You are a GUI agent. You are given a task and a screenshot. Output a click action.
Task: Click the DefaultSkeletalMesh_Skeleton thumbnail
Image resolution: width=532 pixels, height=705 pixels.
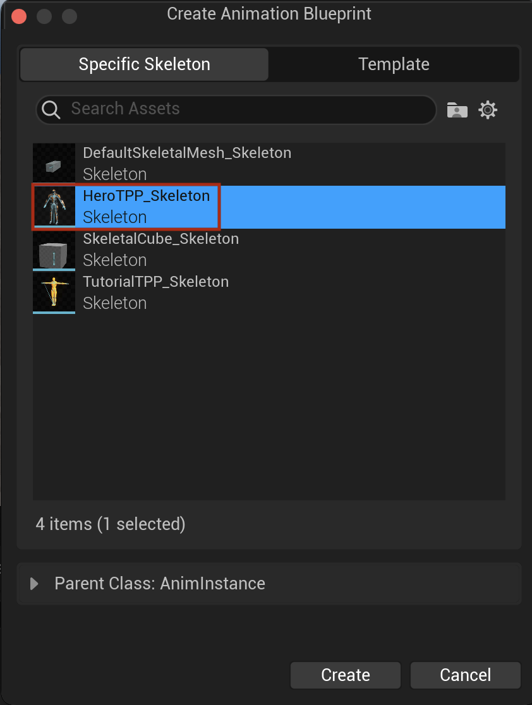pyautogui.click(x=54, y=164)
